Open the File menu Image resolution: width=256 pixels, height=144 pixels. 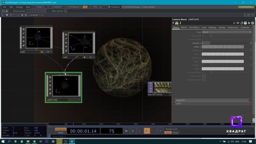[4, 7]
